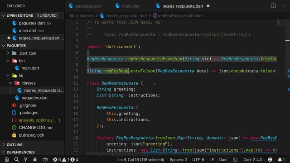Image resolution: width=290 pixels, height=163 pixels.
Task: Click the unsaved dot on the reqres_respuesta.dart tab
Action: (x=208, y=6)
